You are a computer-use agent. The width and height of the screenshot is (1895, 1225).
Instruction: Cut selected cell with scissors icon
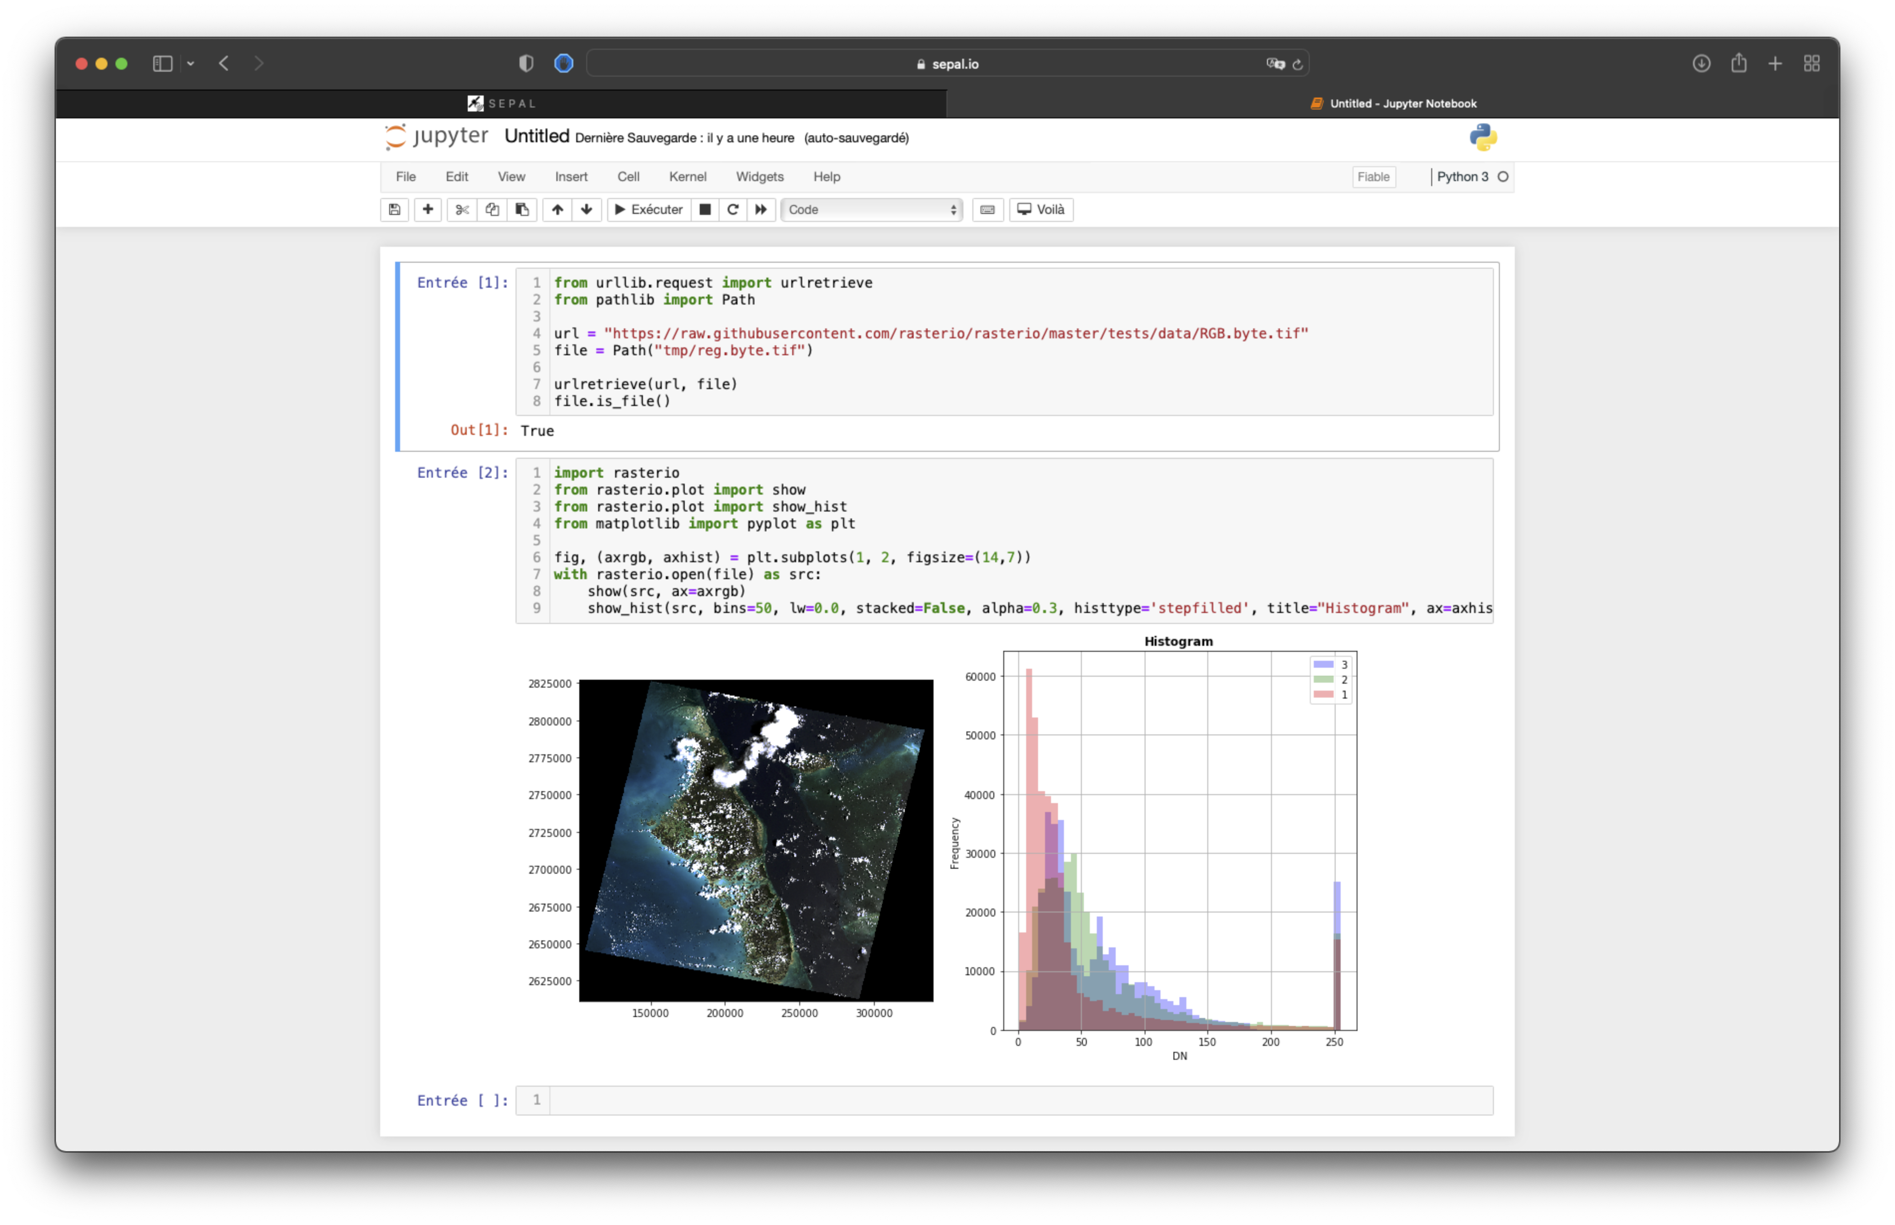pyautogui.click(x=461, y=209)
